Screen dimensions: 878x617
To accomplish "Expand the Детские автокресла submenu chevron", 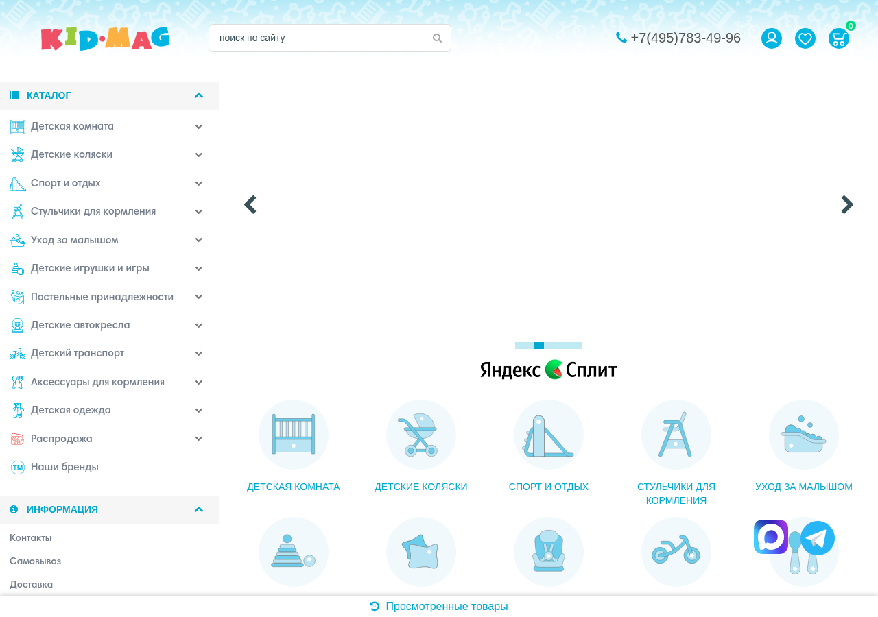I will [199, 325].
